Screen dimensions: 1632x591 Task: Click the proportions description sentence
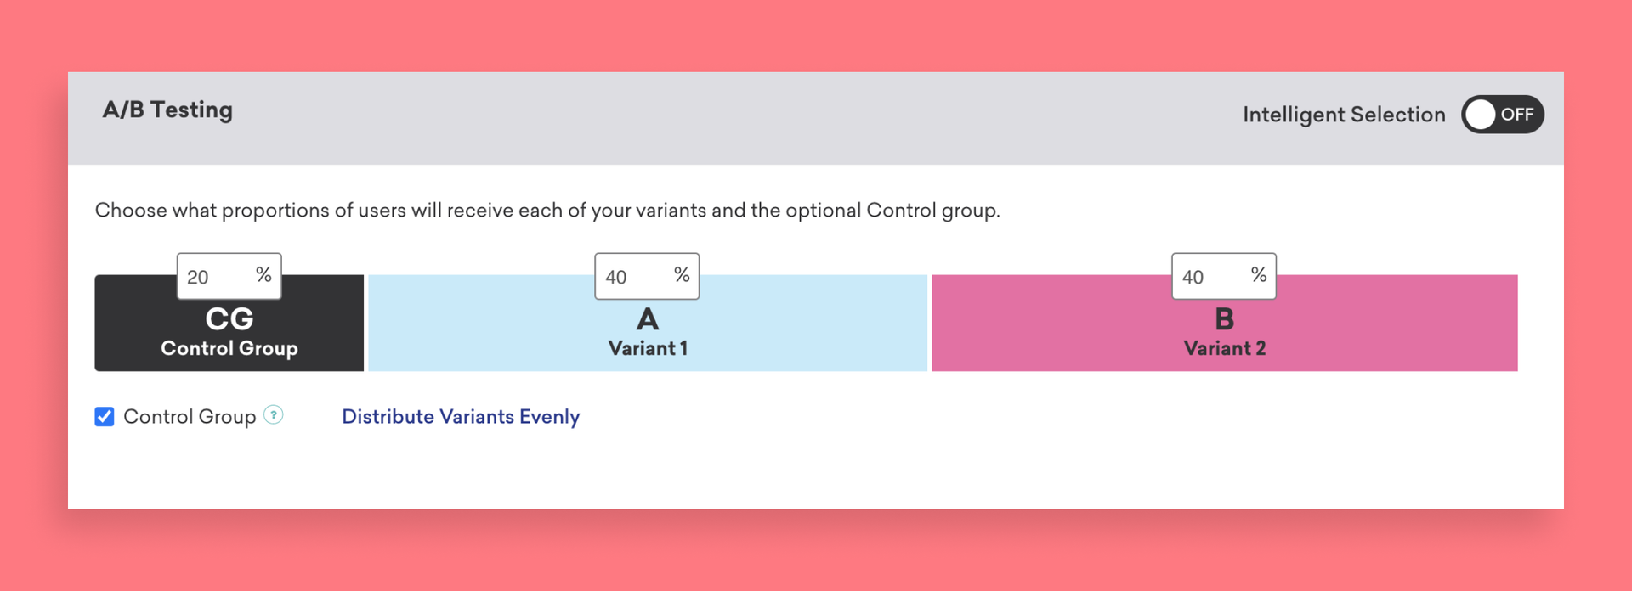(547, 211)
